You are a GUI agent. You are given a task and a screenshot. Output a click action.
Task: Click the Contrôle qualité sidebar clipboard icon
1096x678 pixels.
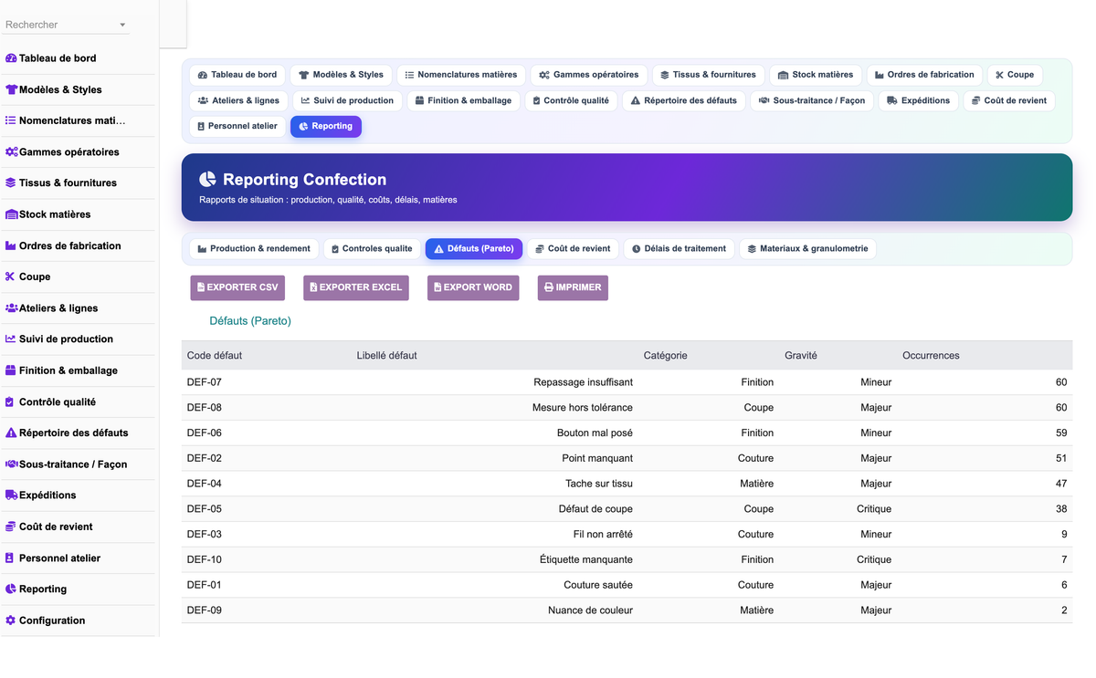pos(10,402)
